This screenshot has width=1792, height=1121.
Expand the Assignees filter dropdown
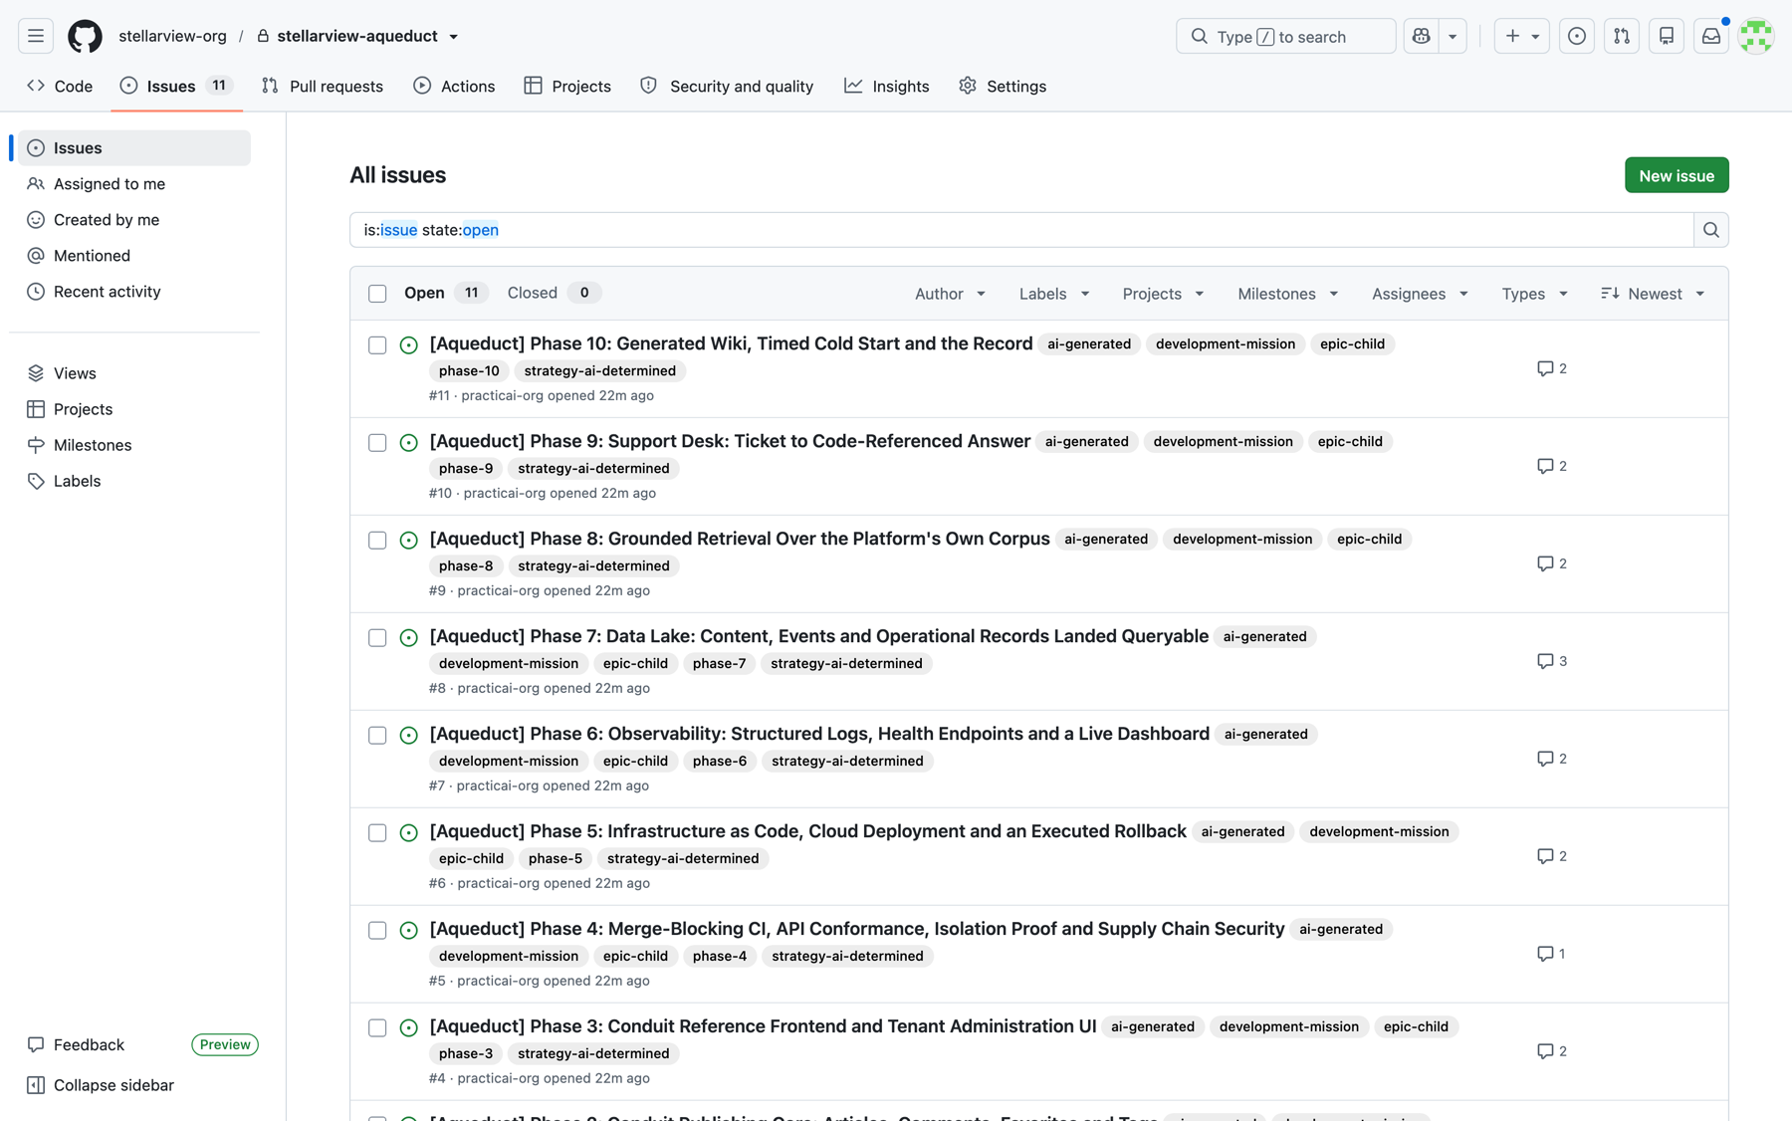1420,294
